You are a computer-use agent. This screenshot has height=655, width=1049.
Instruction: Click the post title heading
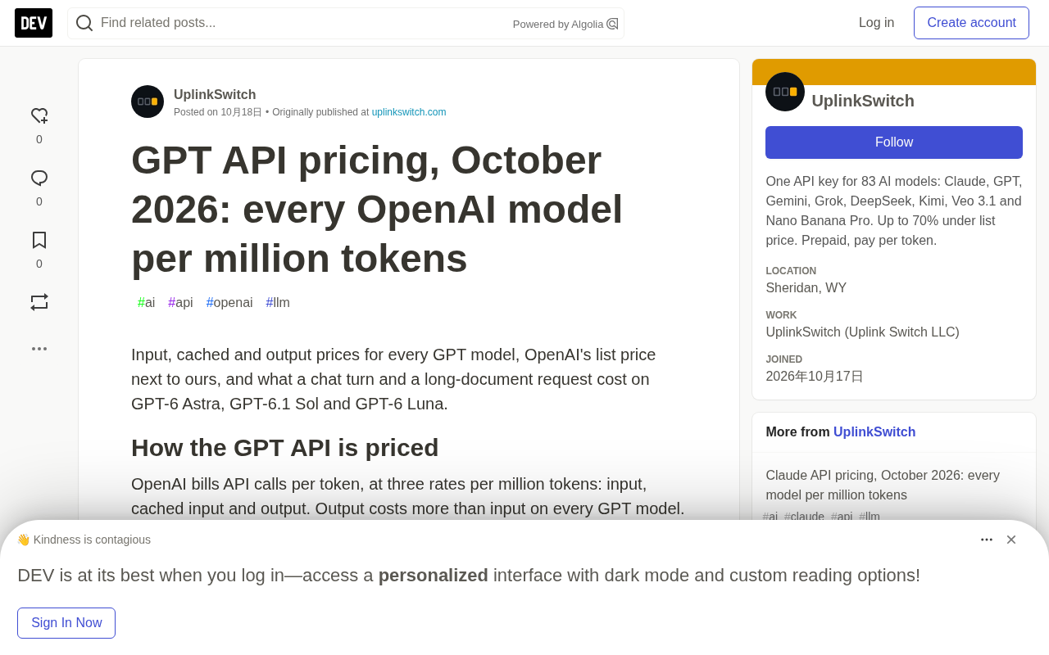coord(377,209)
